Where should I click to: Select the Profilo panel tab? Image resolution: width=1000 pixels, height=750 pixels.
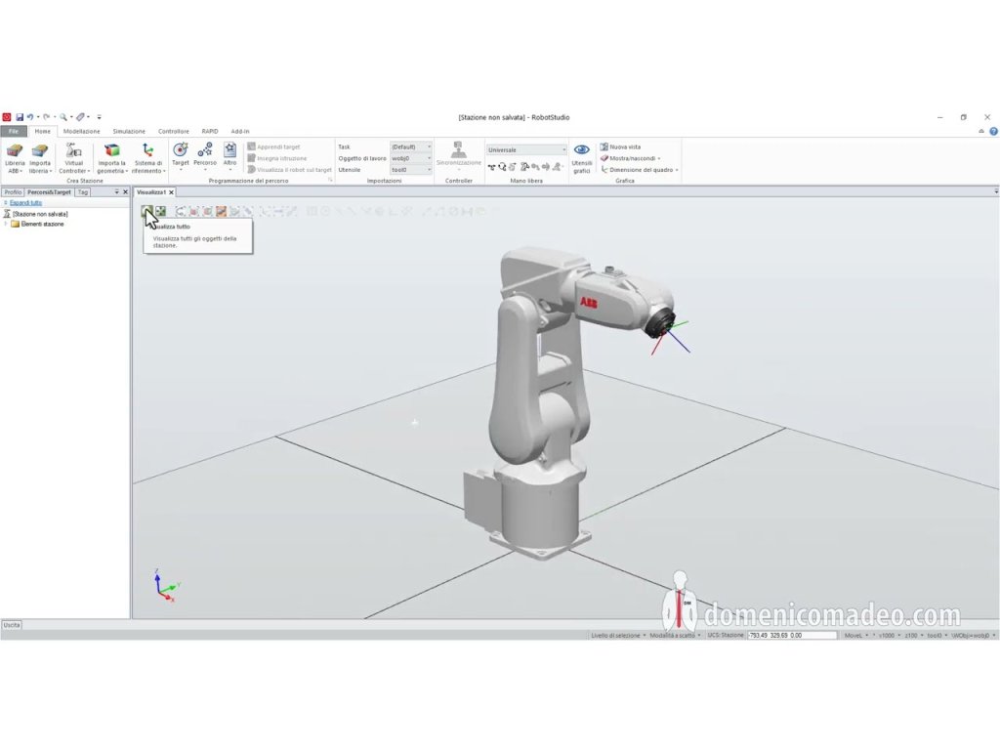13,192
